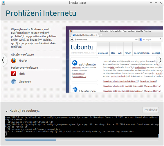Click the lubuntu social logo icon

[75, 90]
